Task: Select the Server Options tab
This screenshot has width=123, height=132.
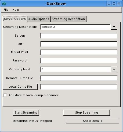Action: (15, 19)
